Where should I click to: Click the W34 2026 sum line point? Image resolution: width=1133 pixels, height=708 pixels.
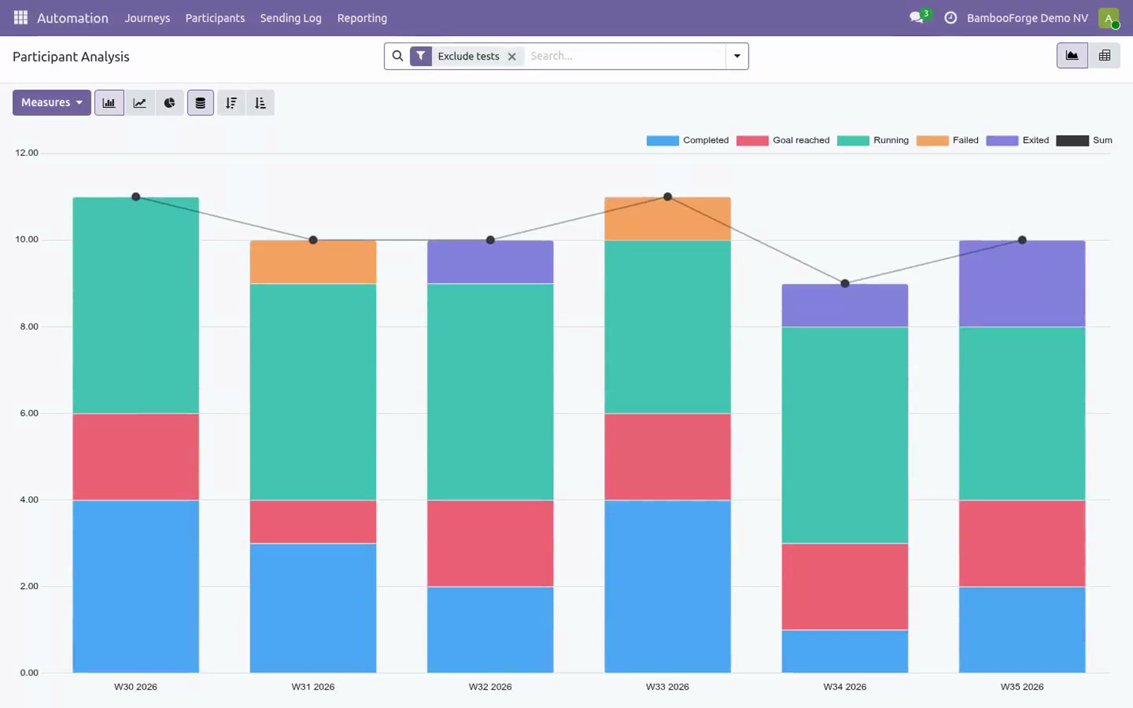click(845, 283)
